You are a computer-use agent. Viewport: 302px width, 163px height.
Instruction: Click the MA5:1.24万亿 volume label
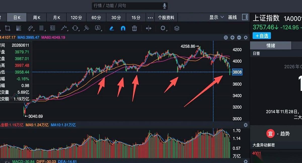coord(37,125)
